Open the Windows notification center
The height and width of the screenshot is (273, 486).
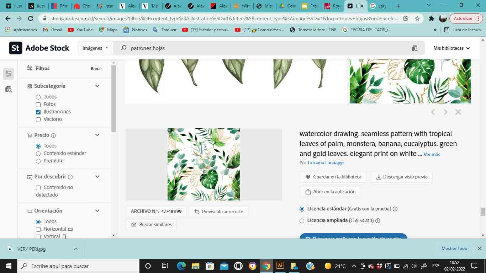(x=474, y=266)
